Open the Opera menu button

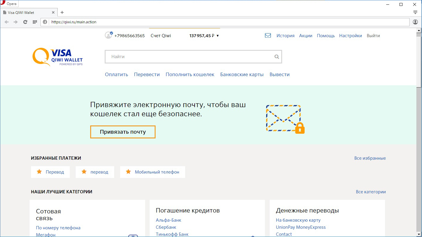[9, 4]
